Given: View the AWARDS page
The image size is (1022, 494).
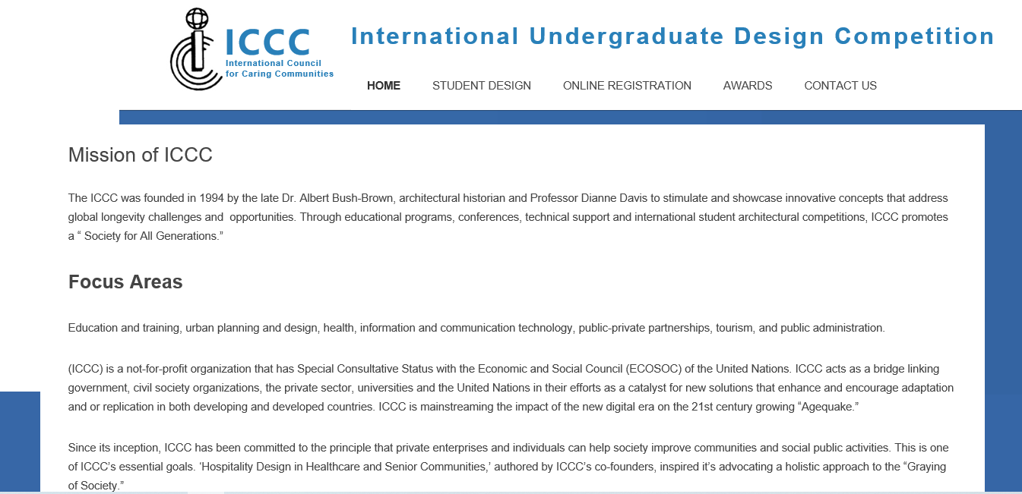Looking at the screenshot, I should (x=748, y=86).
